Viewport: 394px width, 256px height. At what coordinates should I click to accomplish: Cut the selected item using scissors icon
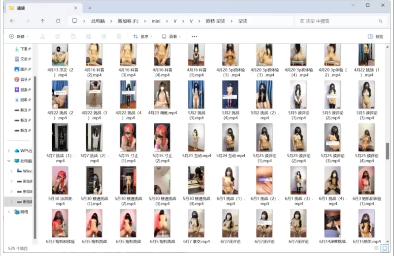(42, 37)
